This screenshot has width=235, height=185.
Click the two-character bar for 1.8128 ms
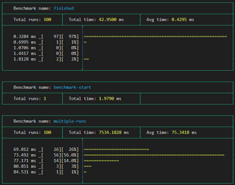click(86, 59)
